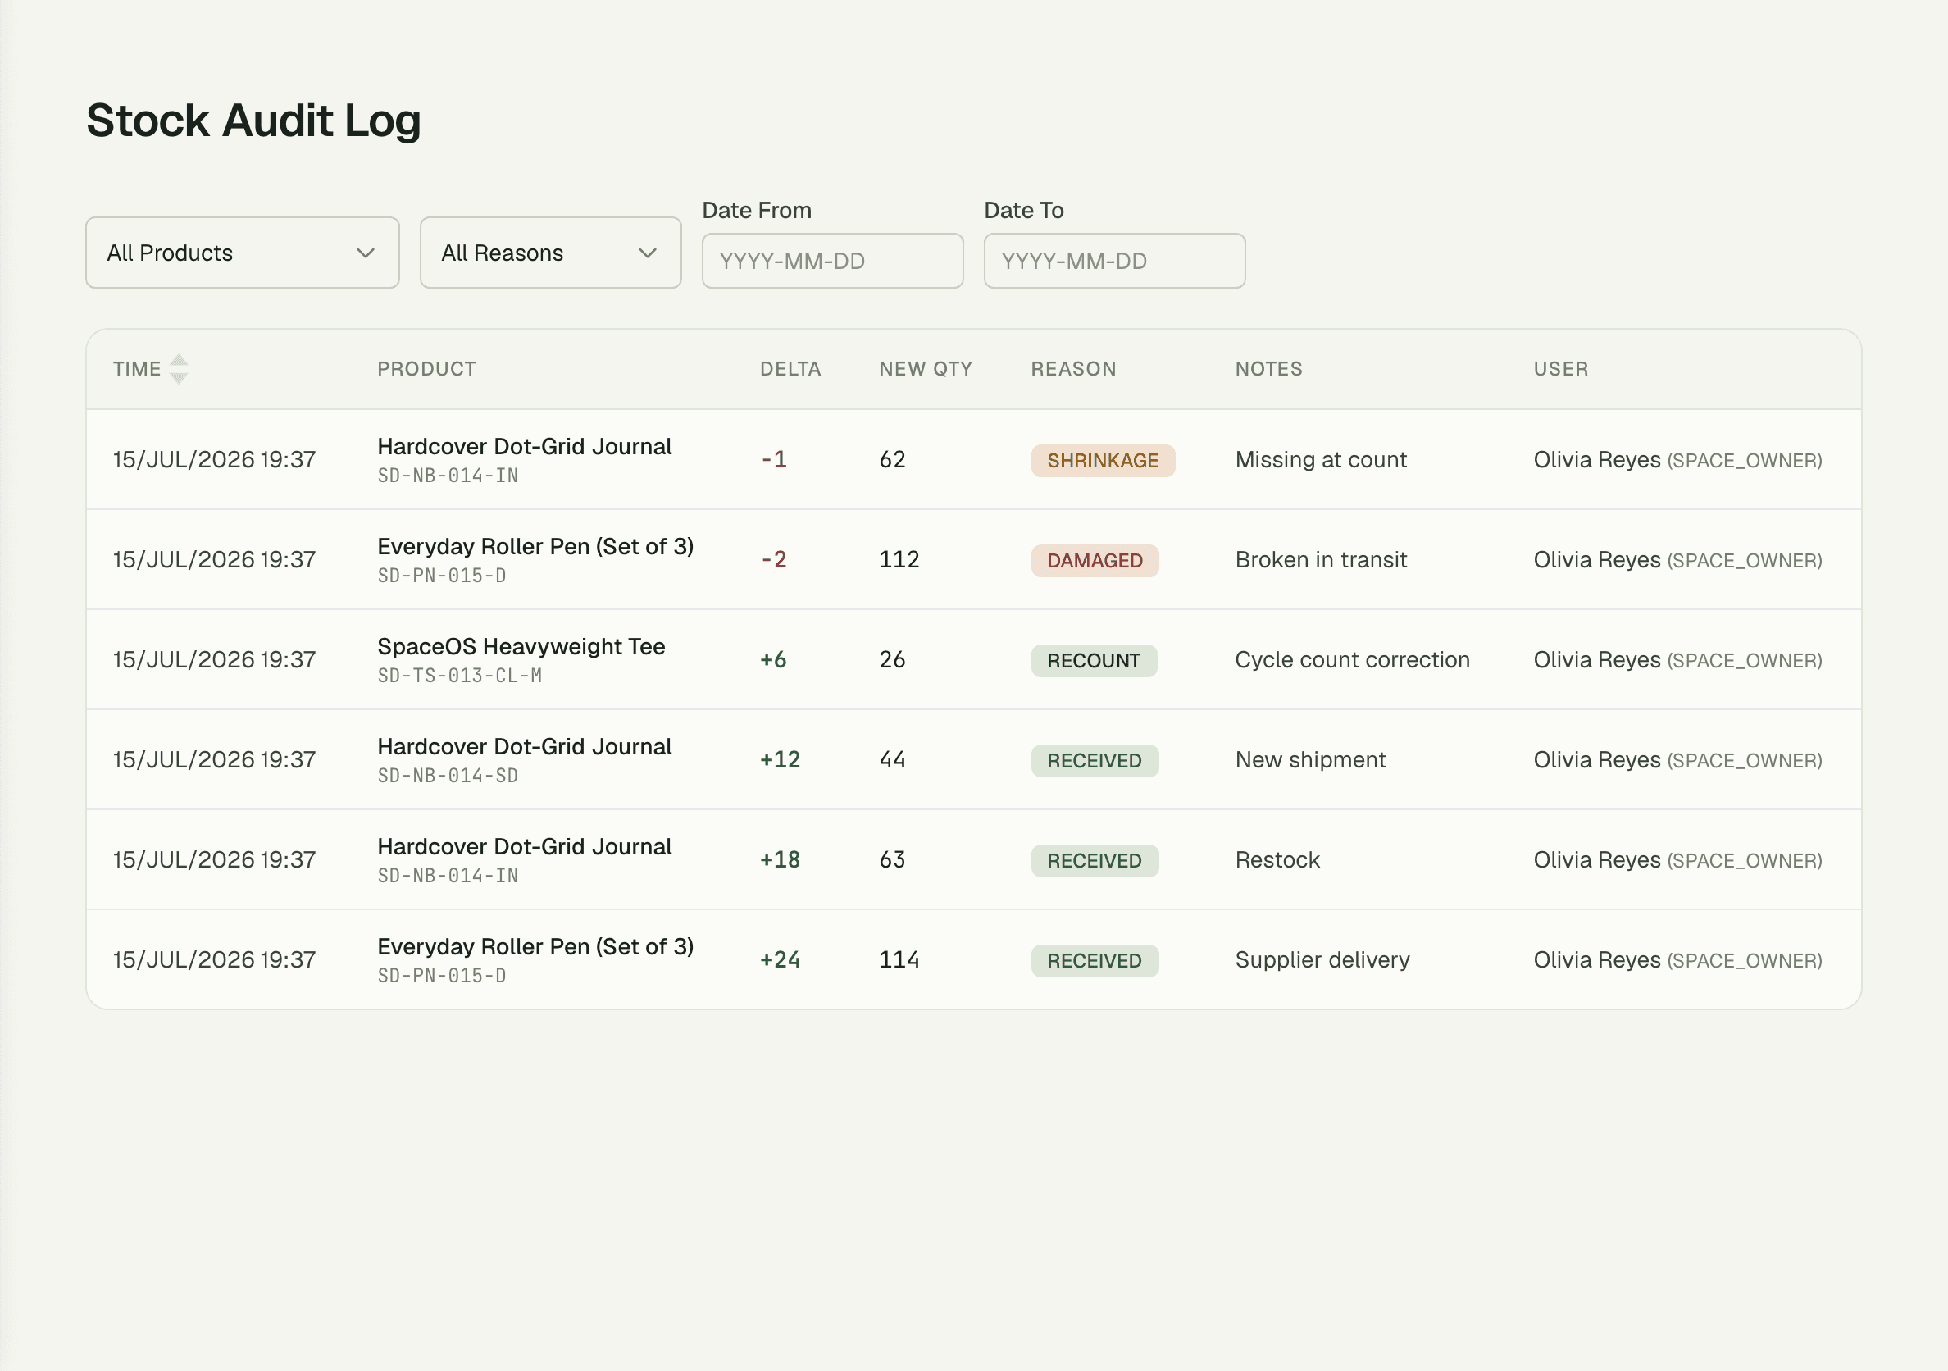Screen dimensions: 1948x1371
Task: Click the RECOUNT reason badge
Action: click(x=1094, y=661)
